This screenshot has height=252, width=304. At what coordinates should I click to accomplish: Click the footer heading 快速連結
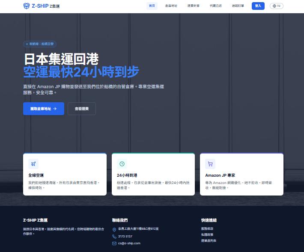[x=209, y=220]
